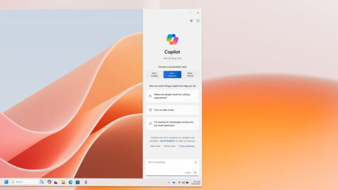Click the Turn on dark mode suggestion
Screen dimensions: 338x190
click(172, 110)
